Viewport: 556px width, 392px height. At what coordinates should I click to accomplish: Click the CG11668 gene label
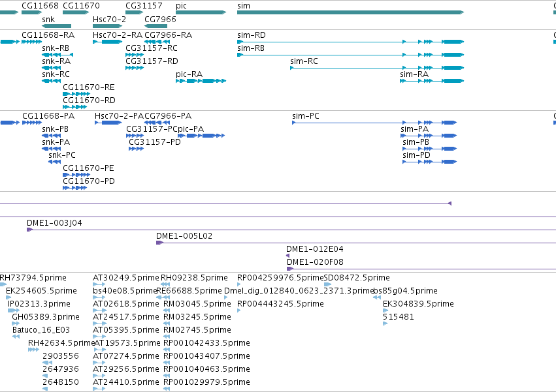point(40,6)
